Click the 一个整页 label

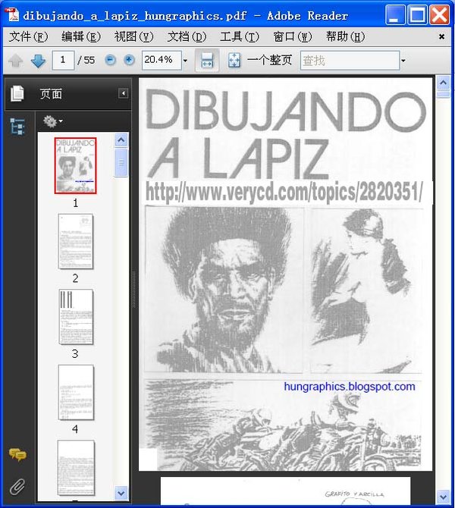(x=270, y=60)
